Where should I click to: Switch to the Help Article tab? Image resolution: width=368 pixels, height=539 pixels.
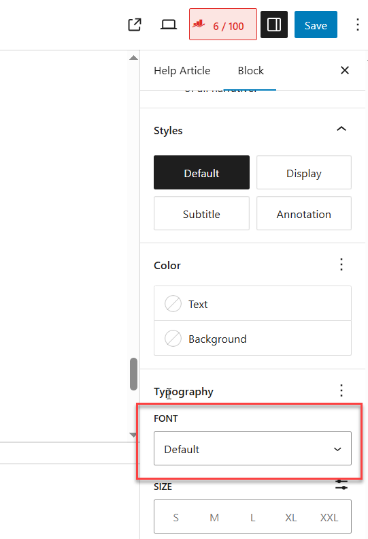point(182,71)
